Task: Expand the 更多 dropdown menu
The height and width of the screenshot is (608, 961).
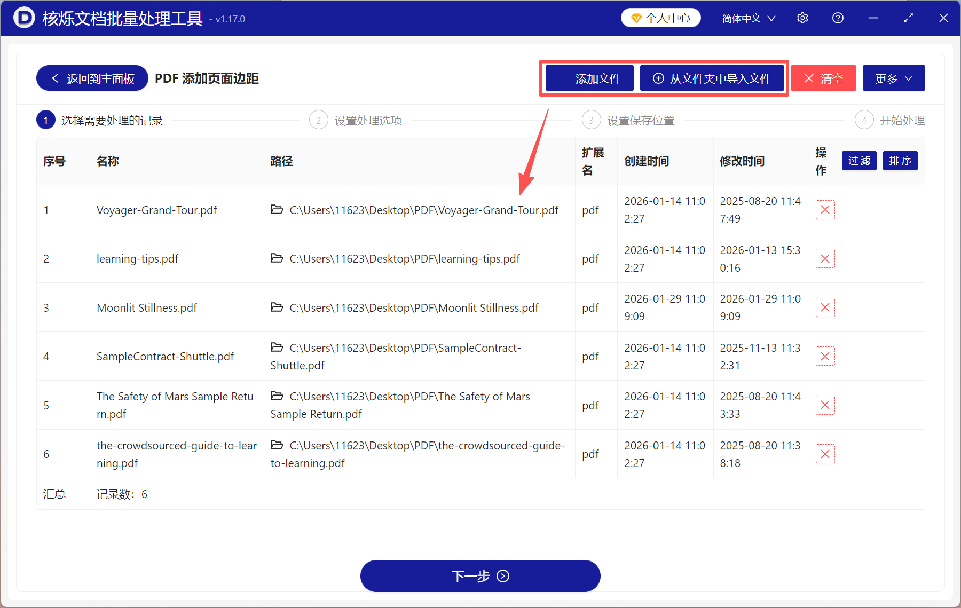Action: (x=893, y=78)
